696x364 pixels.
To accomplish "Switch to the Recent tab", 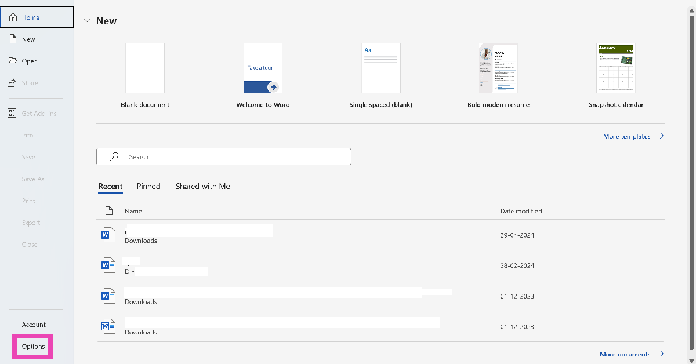I will (110, 186).
